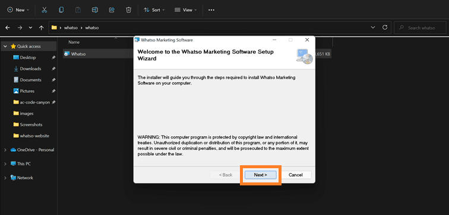449x215 pixels.
Task: Unpin Desktop using its pin icon
Action: coord(53,57)
